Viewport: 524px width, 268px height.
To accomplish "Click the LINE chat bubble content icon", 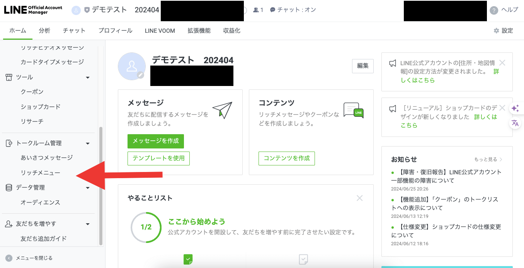I will tap(354, 110).
